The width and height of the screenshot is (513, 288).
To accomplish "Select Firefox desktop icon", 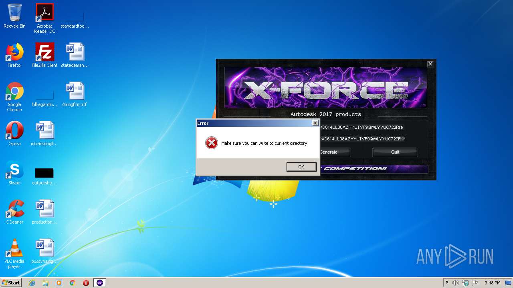I will click(14, 55).
